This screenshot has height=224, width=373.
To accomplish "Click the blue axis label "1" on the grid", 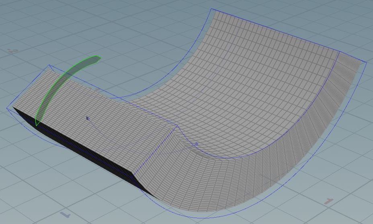I will pos(66,215).
